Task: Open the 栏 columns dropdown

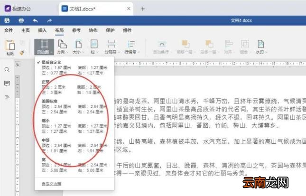Action: pyautogui.click(x=94, y=47)
